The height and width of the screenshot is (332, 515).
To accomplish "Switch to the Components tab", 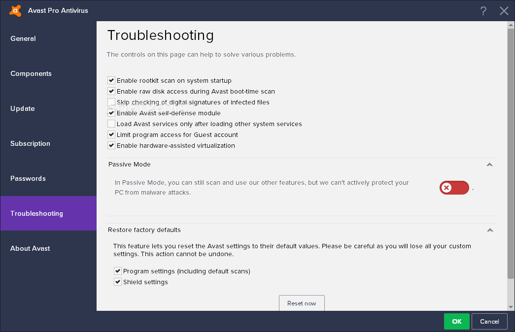I will [x=49, y=73].
